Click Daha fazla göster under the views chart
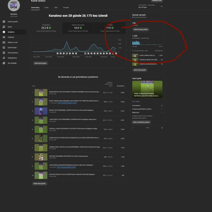 (41, 63)
